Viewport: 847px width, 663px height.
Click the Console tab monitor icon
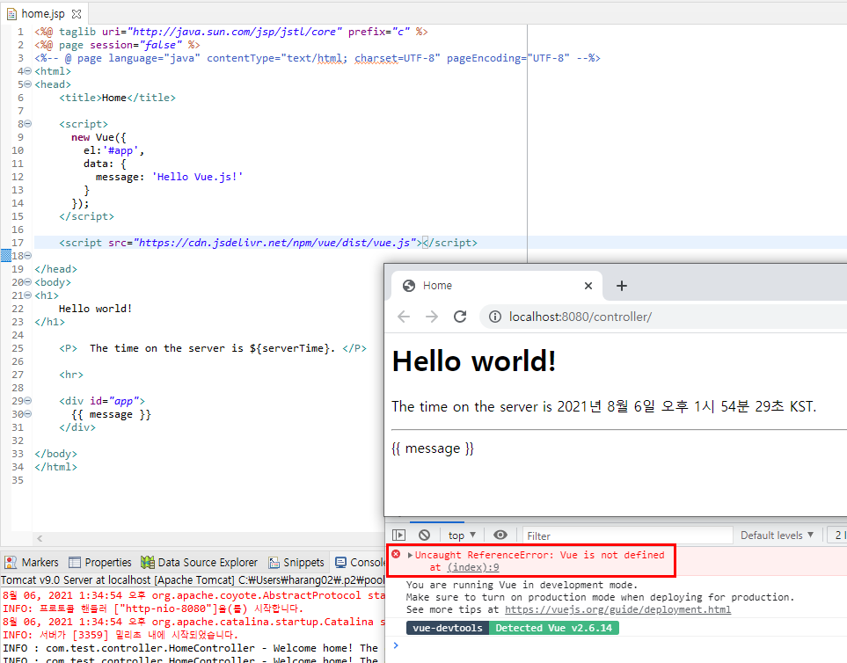click(341, 563)
